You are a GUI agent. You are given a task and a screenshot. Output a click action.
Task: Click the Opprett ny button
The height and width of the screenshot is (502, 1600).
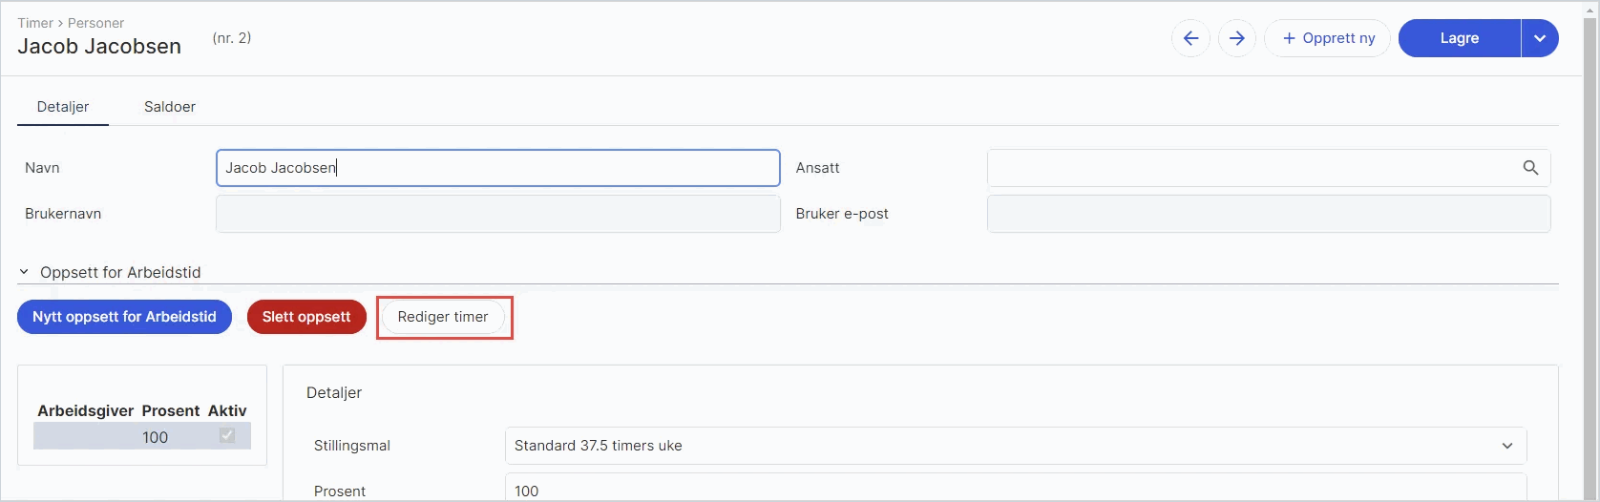1327,38
